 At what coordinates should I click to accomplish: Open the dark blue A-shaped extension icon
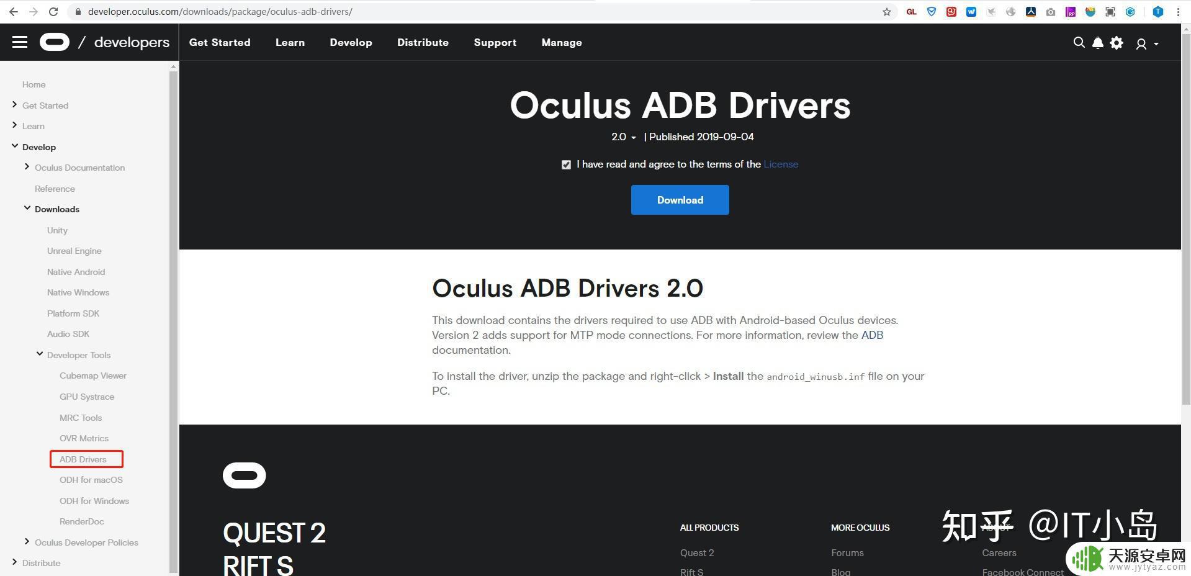click(1030, 12)
